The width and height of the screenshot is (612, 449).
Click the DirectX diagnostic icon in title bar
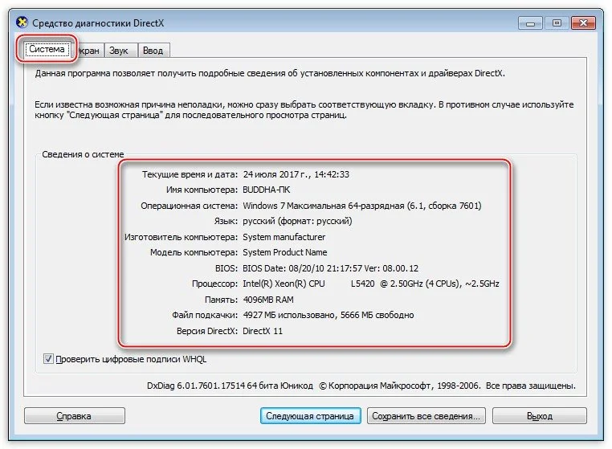22,22
